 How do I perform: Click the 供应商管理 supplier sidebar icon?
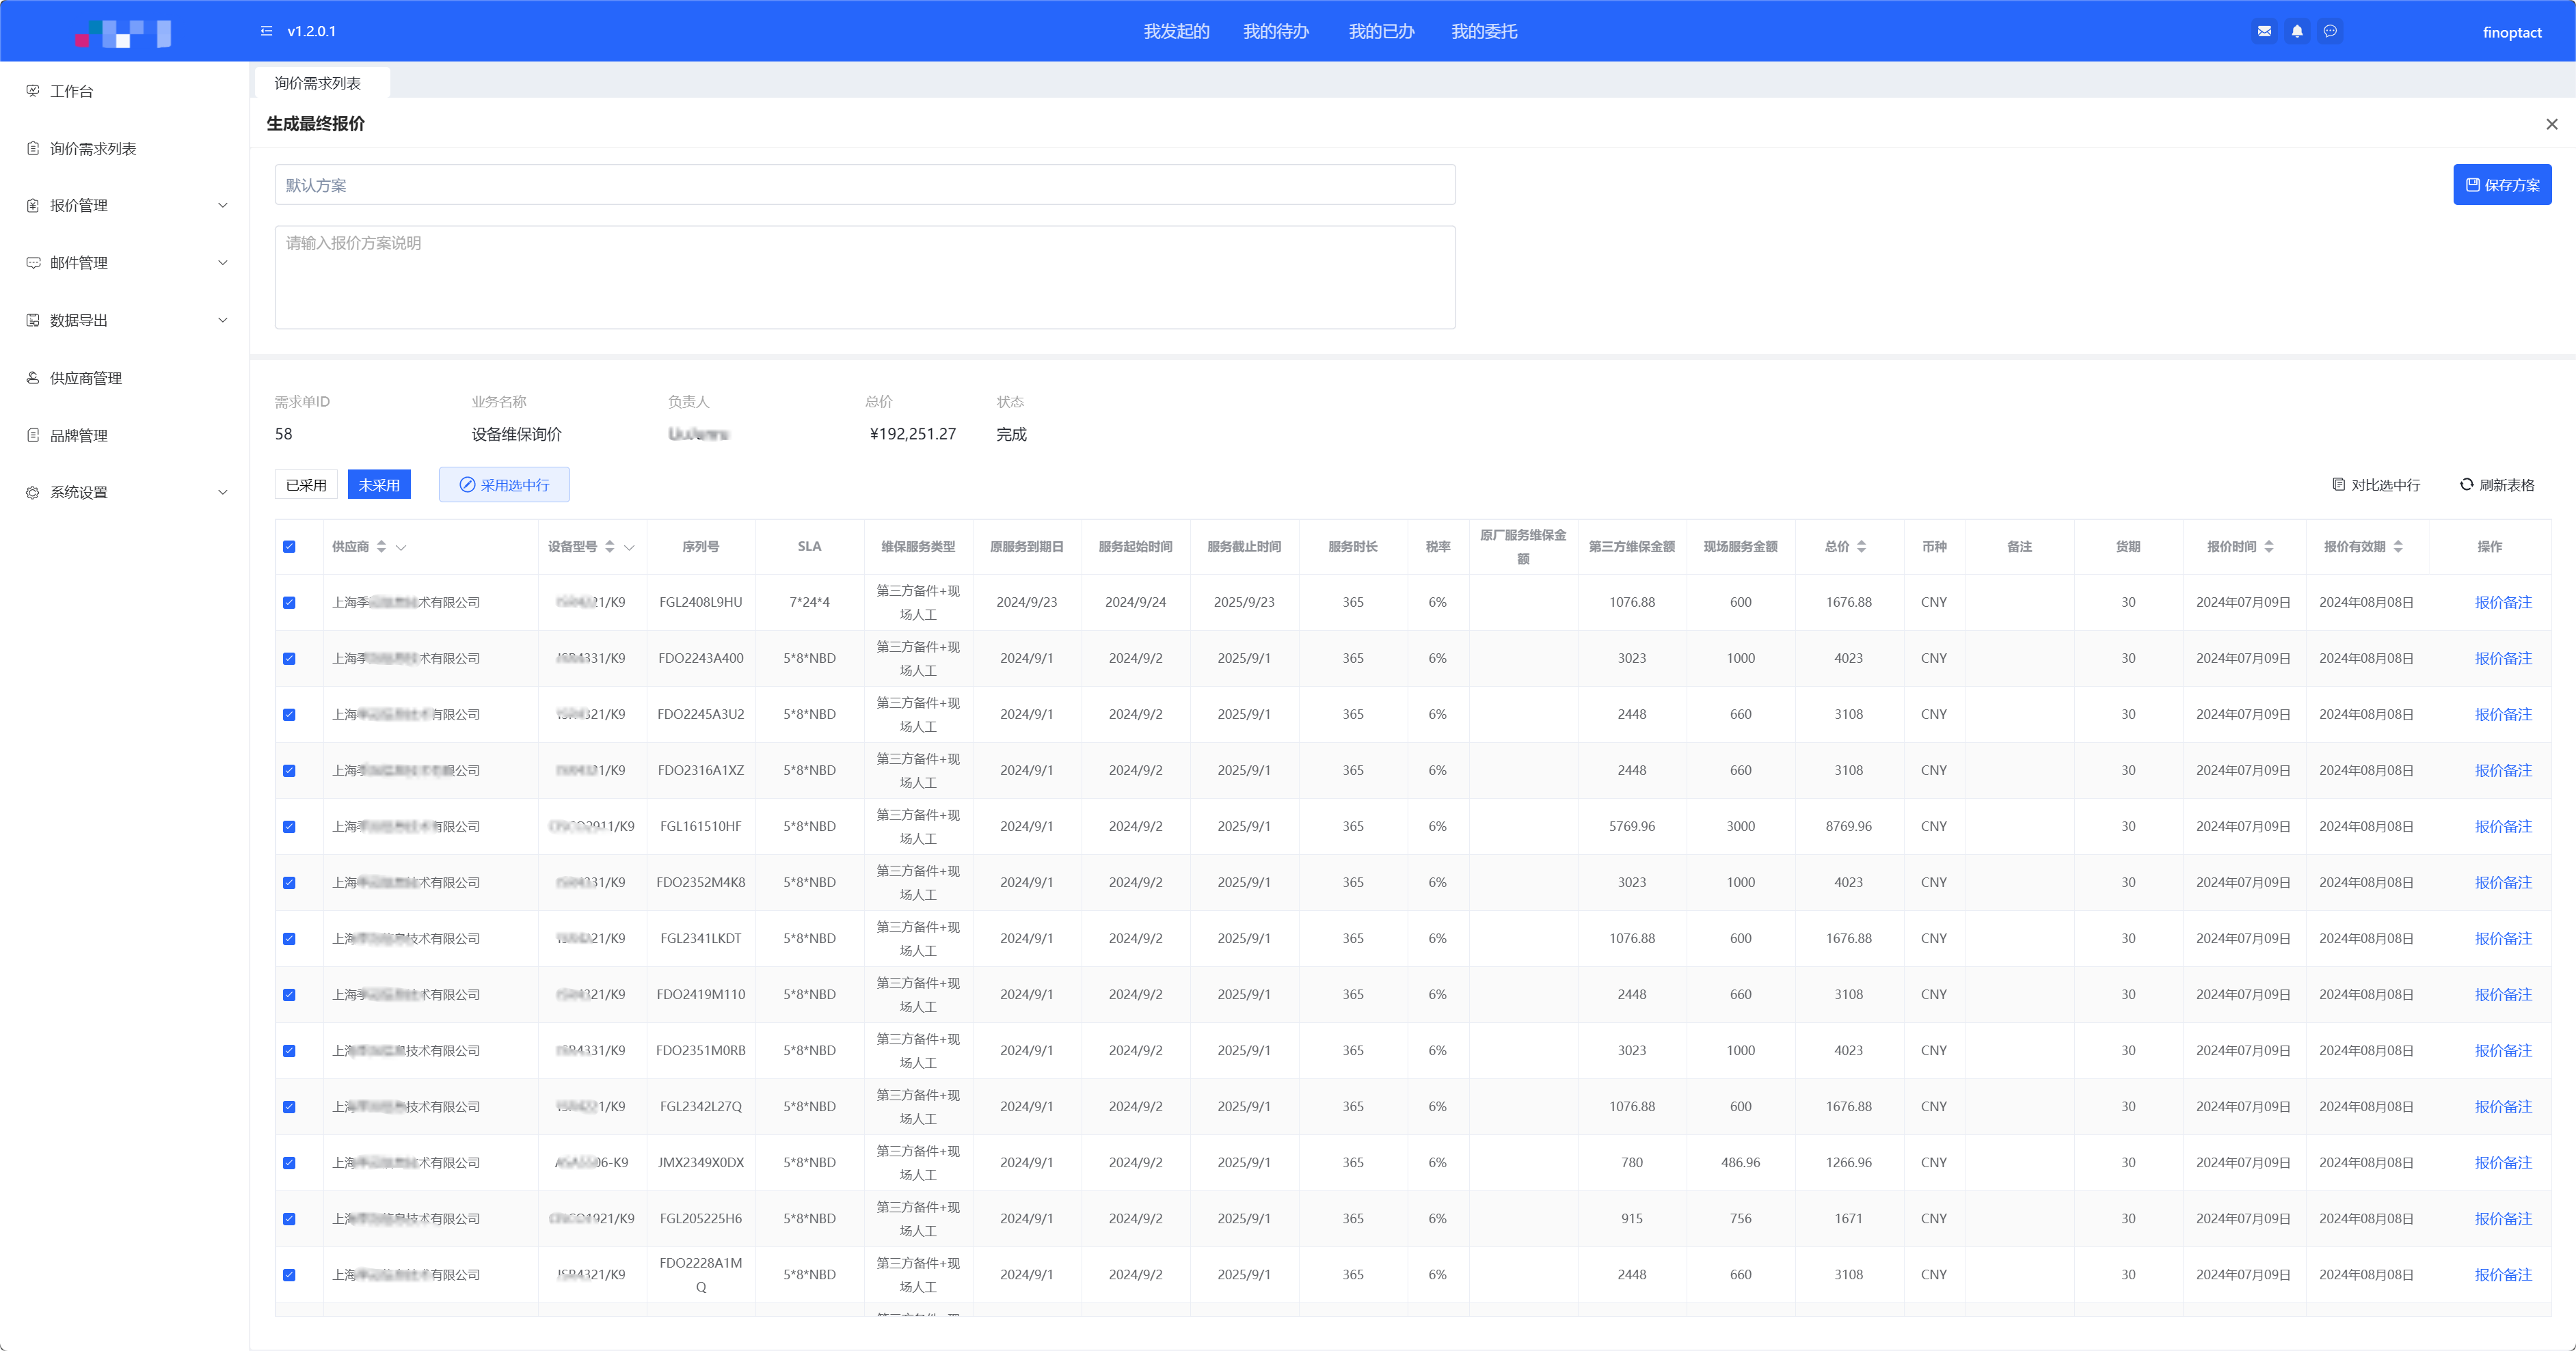33,378
